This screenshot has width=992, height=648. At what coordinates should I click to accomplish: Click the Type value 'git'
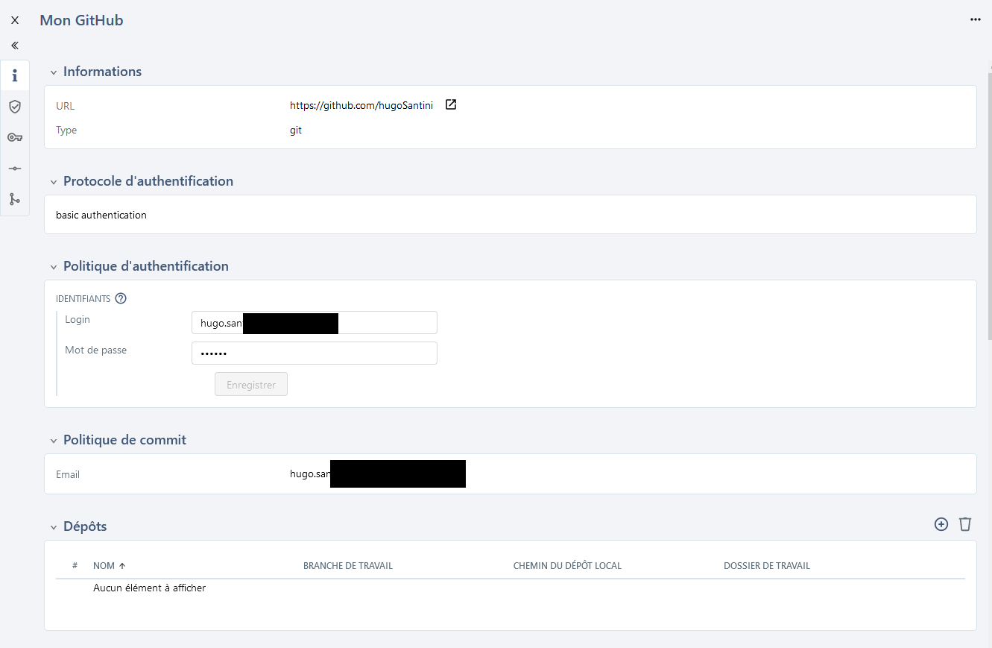pyautogui.click(x=296, y=130)
